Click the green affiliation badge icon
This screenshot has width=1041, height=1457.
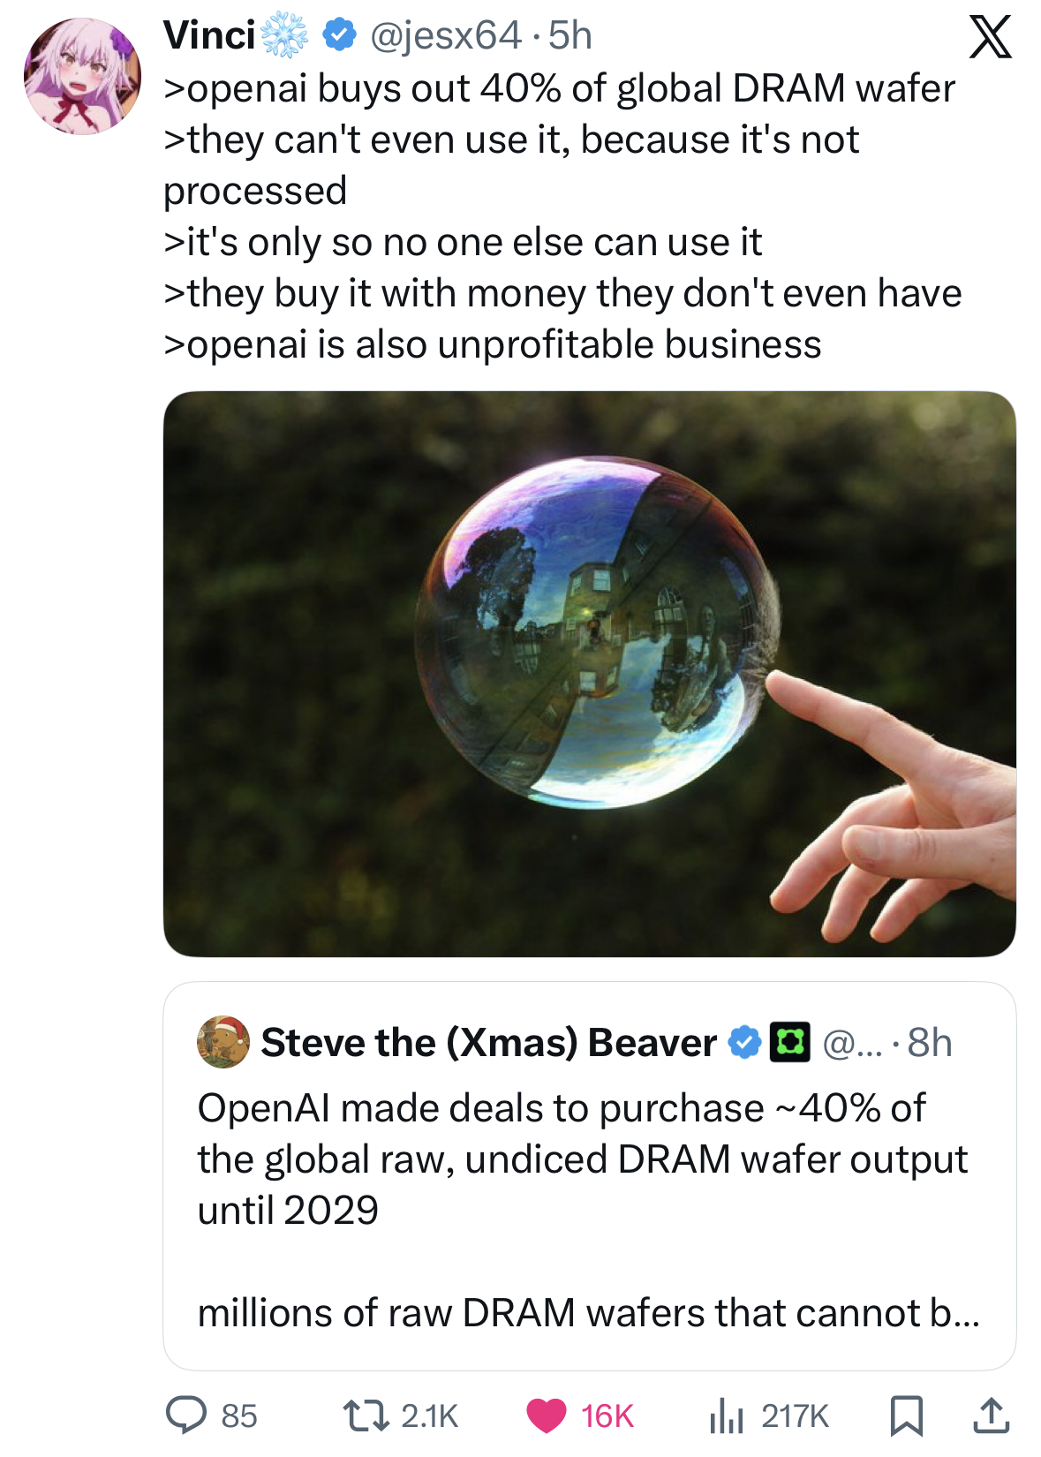click(789, 1043)
